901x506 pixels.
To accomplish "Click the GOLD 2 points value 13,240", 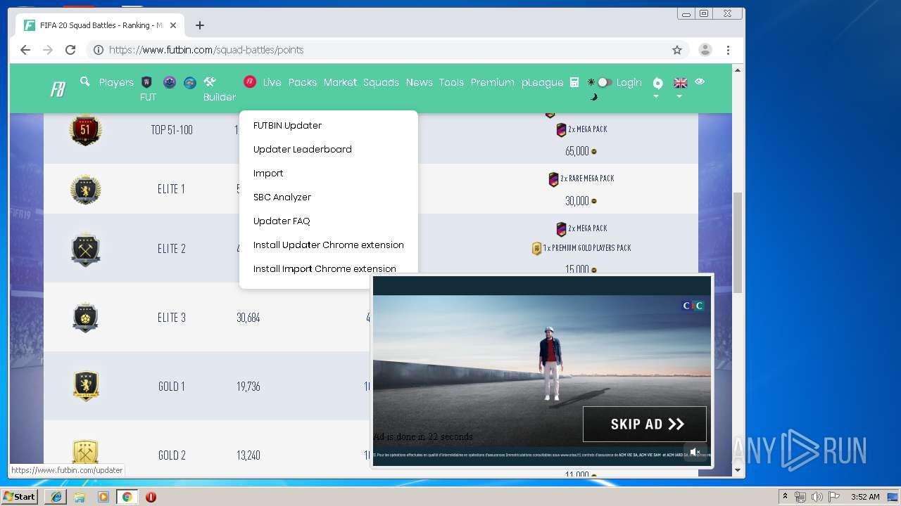I will (x=248, y=455).
